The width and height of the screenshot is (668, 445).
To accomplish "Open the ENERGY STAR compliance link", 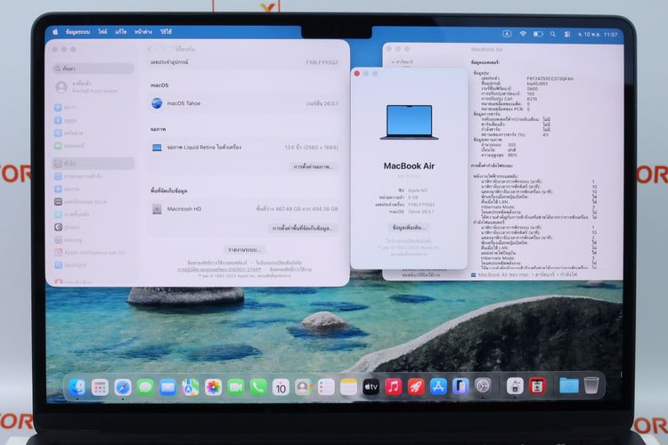I will tap(219, 269).
